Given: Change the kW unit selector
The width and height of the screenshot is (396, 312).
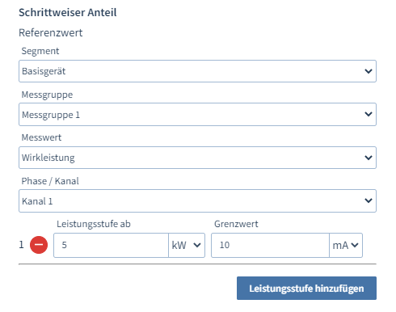Looking at the screenshot, I should pyautogui.click(x=187, y=245).
